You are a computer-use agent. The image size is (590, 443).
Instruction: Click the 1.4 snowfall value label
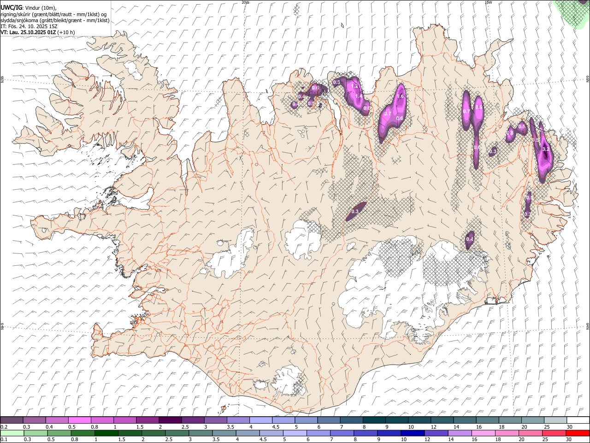click(359, 96)
